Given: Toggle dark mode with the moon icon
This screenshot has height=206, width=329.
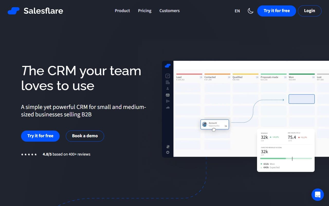Looking at the screenshot, I should 250,11.
